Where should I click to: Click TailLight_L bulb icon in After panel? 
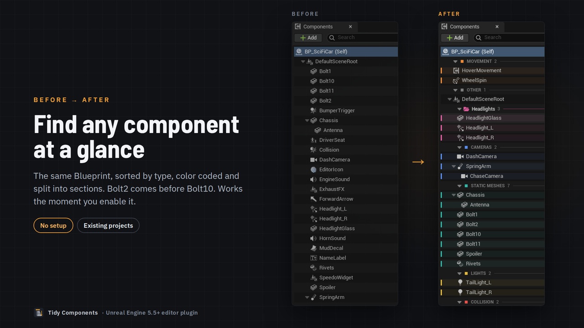point(460,282)
